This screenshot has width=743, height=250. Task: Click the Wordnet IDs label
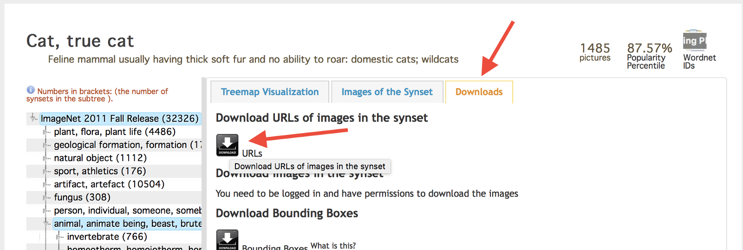[x=699, y=62]
